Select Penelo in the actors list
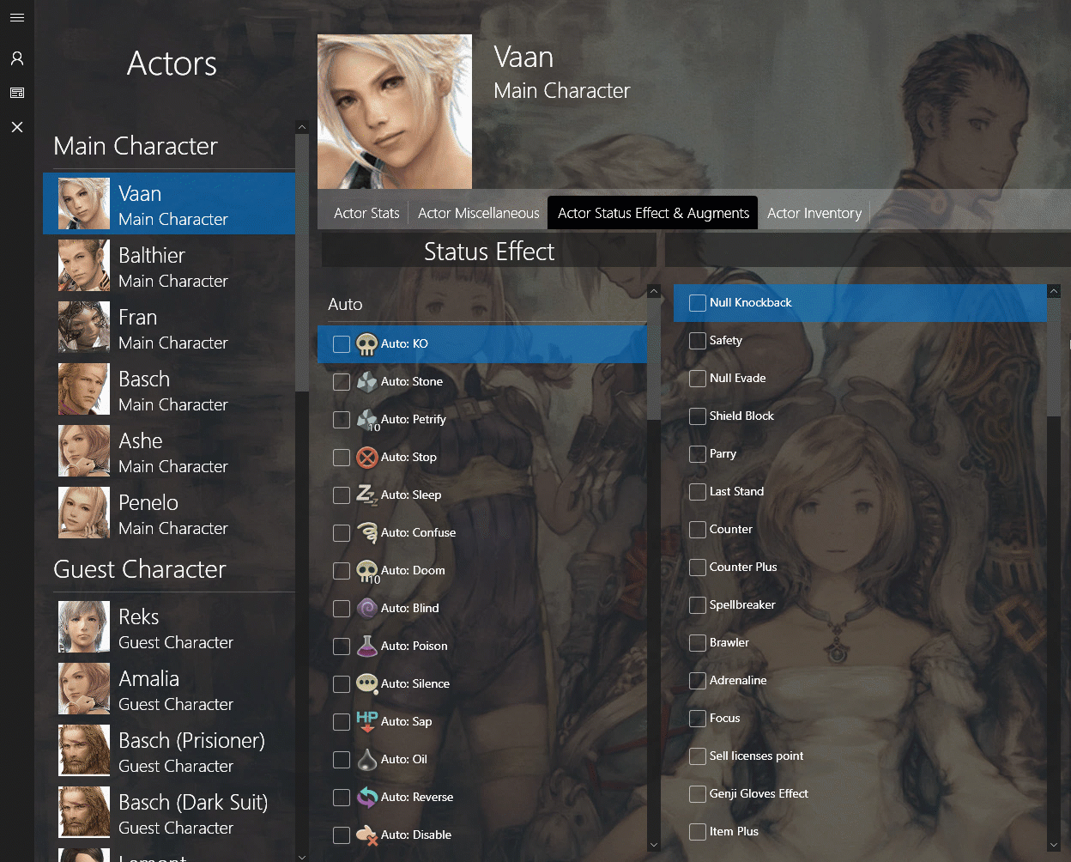 [x=169, y=513]
